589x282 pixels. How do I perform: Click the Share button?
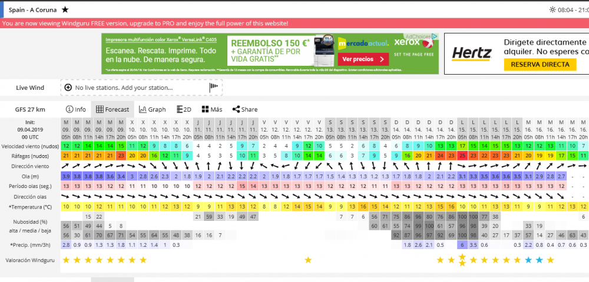click(x=244, y=109)
